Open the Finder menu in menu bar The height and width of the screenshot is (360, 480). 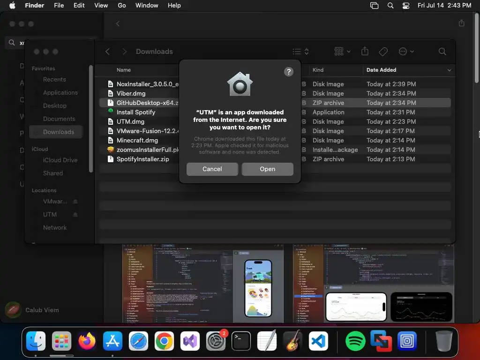tap(34, 6)
